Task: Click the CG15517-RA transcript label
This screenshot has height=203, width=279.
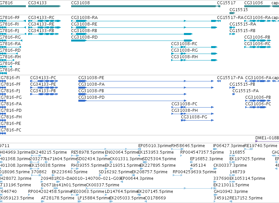Action: tap(230, 18)
